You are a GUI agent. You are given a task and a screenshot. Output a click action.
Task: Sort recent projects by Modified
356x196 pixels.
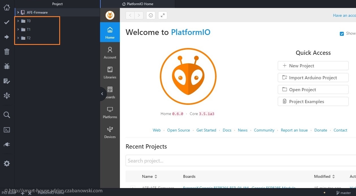coord(324,176)
